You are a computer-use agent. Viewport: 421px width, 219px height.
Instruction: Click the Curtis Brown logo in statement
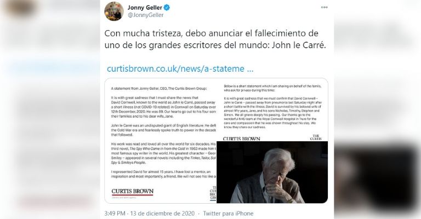(x=132, y=193)
